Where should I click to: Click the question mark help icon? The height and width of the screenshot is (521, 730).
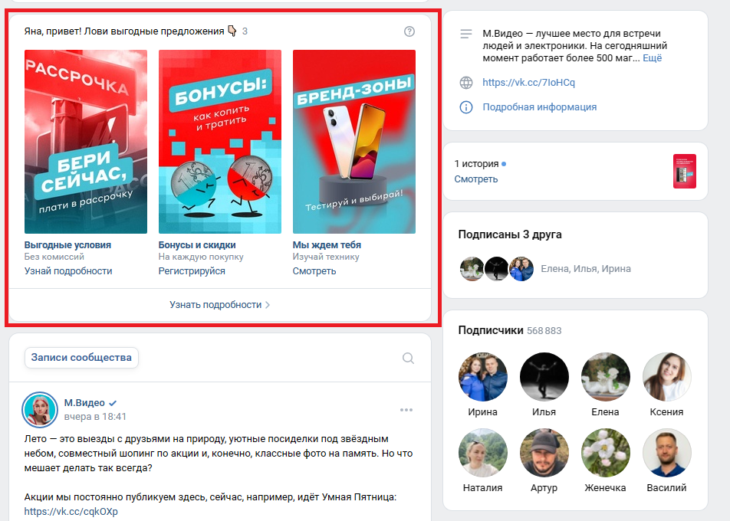[409, 31]
